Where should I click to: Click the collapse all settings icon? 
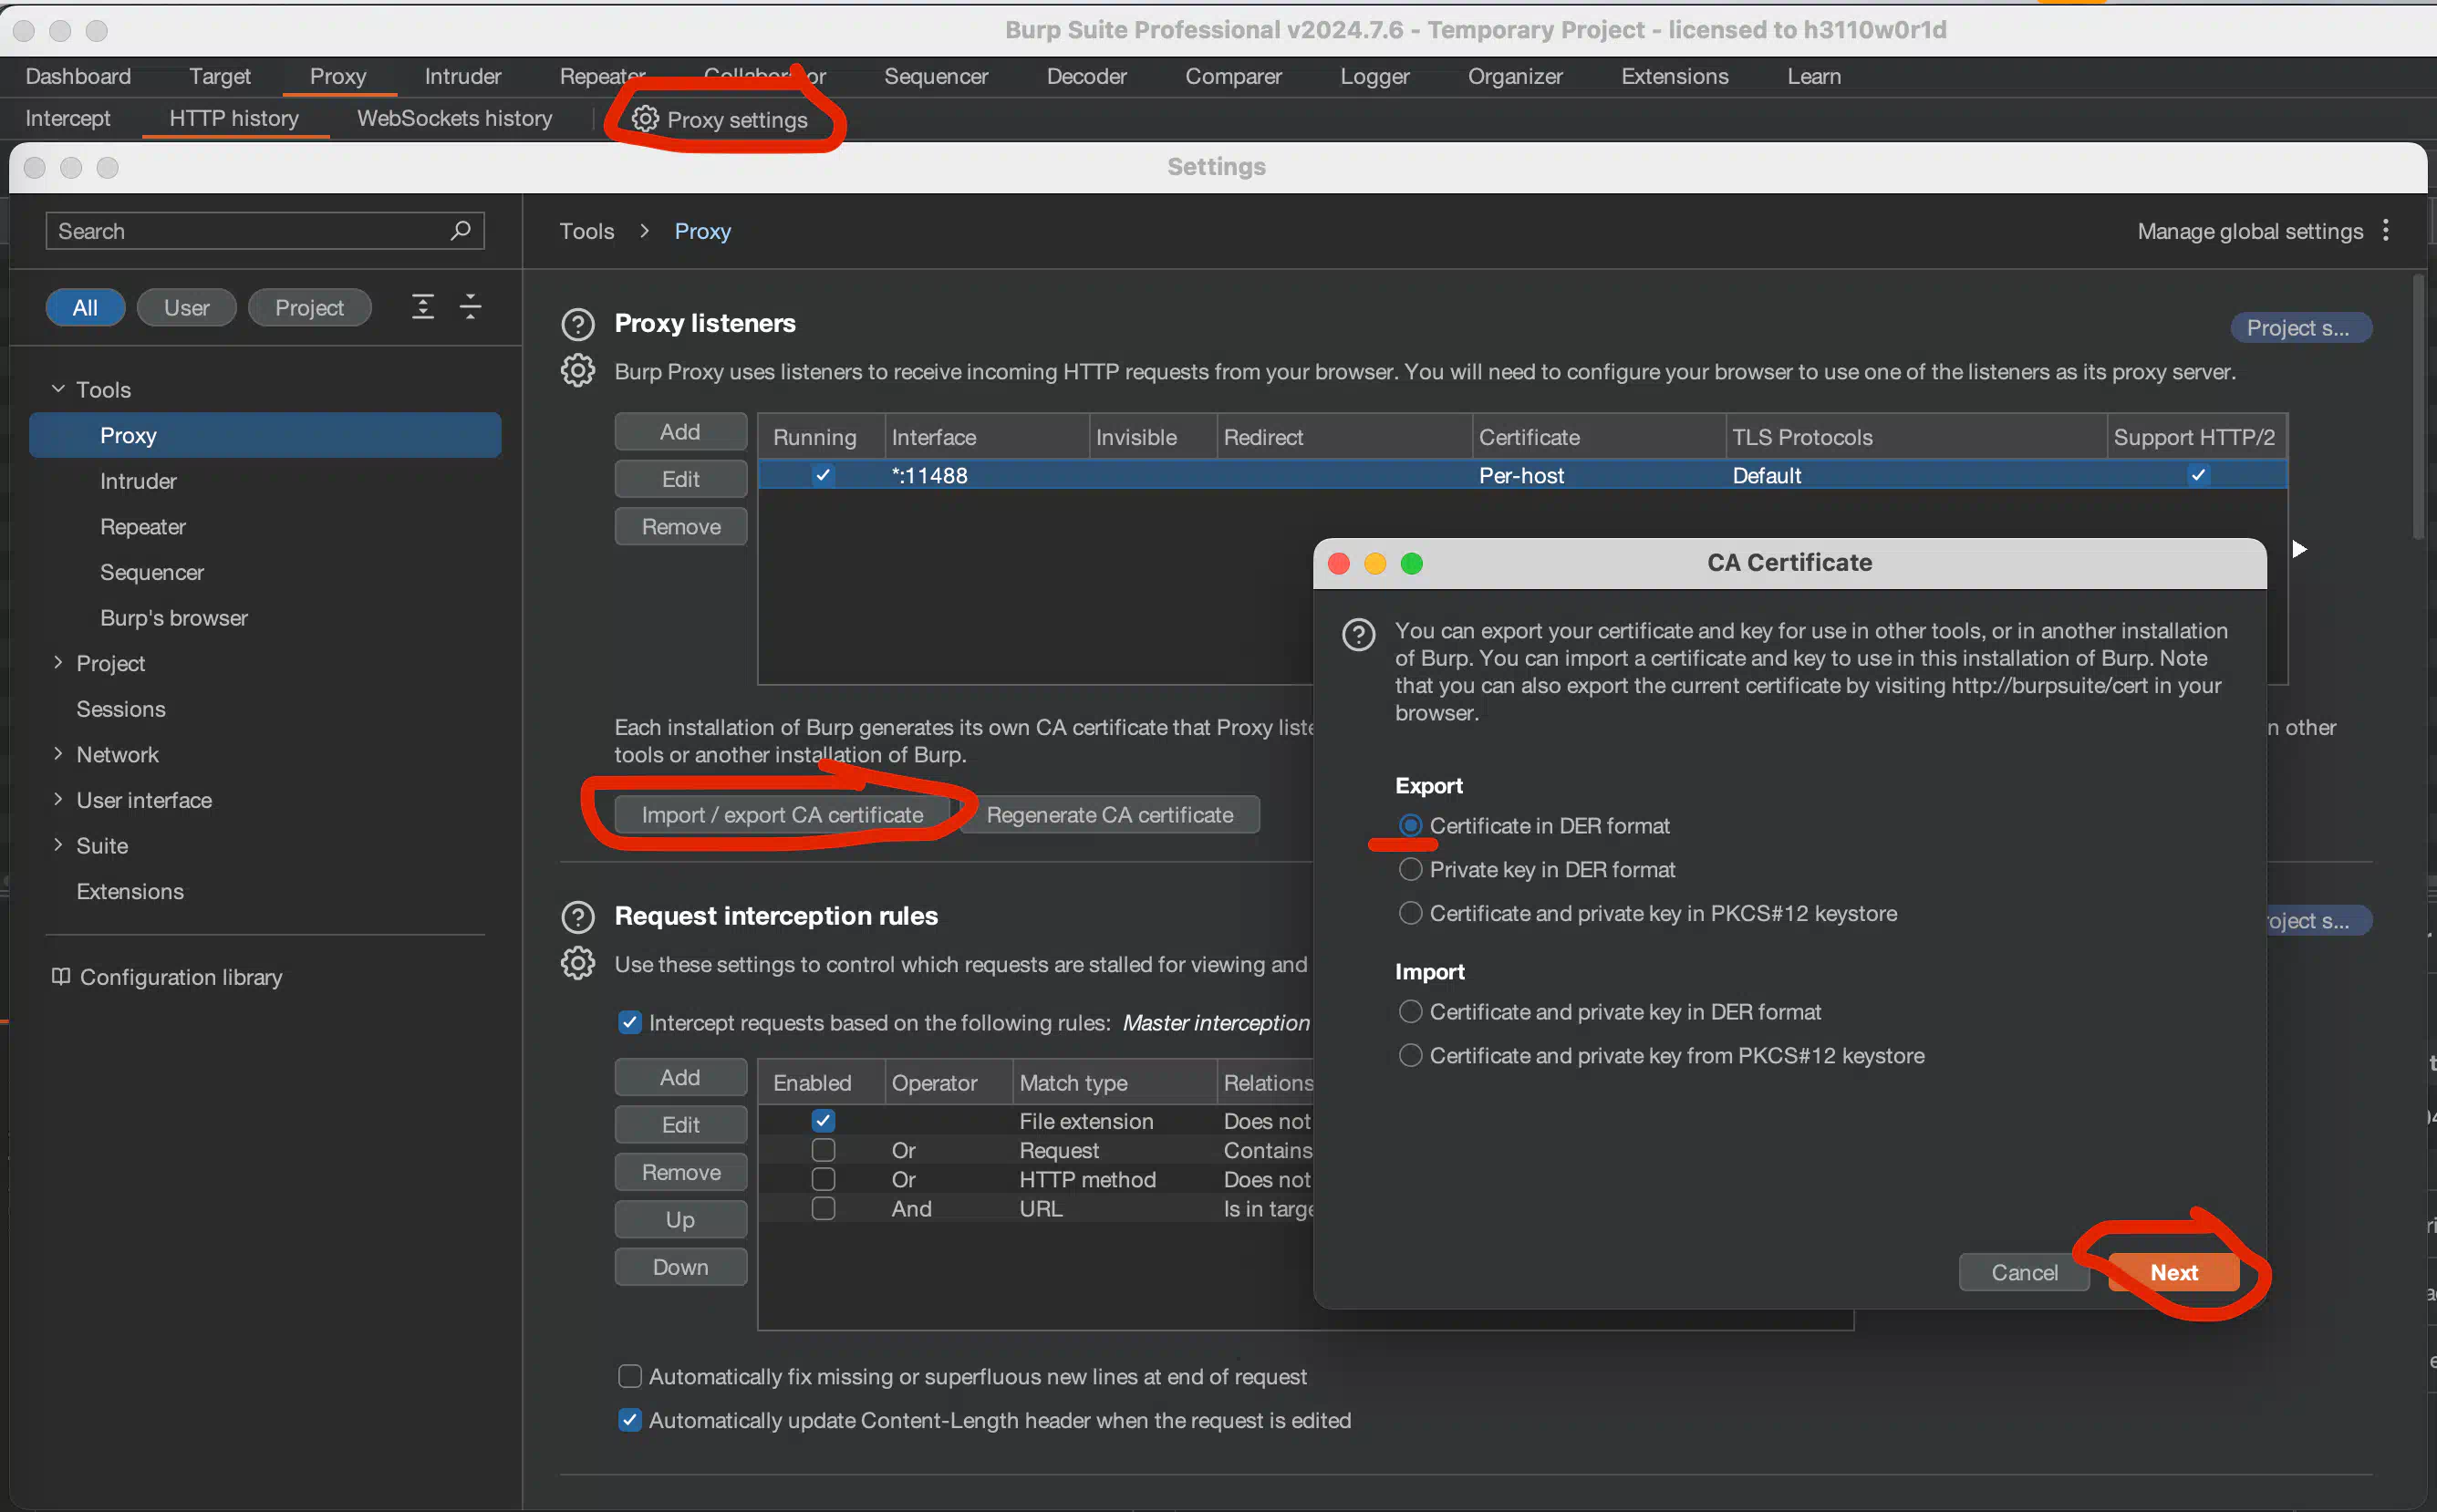[470, 307]
